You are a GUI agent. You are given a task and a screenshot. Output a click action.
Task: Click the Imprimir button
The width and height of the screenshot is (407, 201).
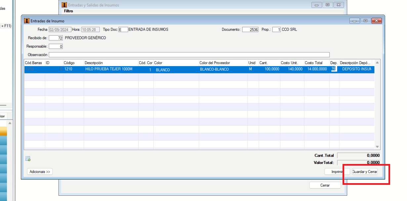point(337,172)
